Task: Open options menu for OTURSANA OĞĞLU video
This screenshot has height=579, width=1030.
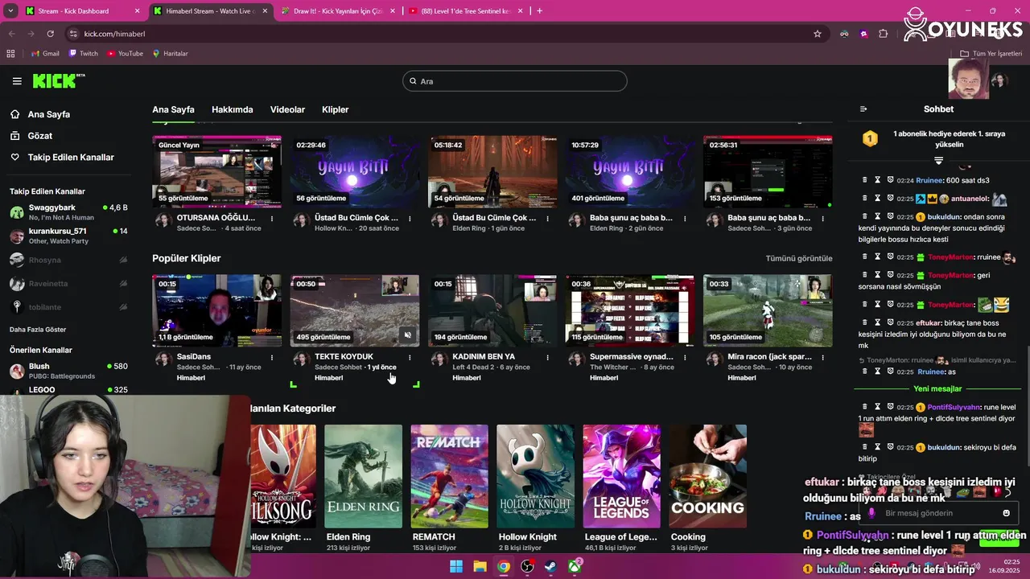Action: (272, 219)
